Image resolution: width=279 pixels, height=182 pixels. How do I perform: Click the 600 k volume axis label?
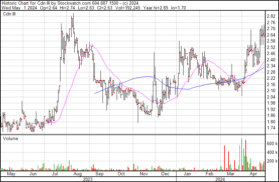tap(272, 143)
